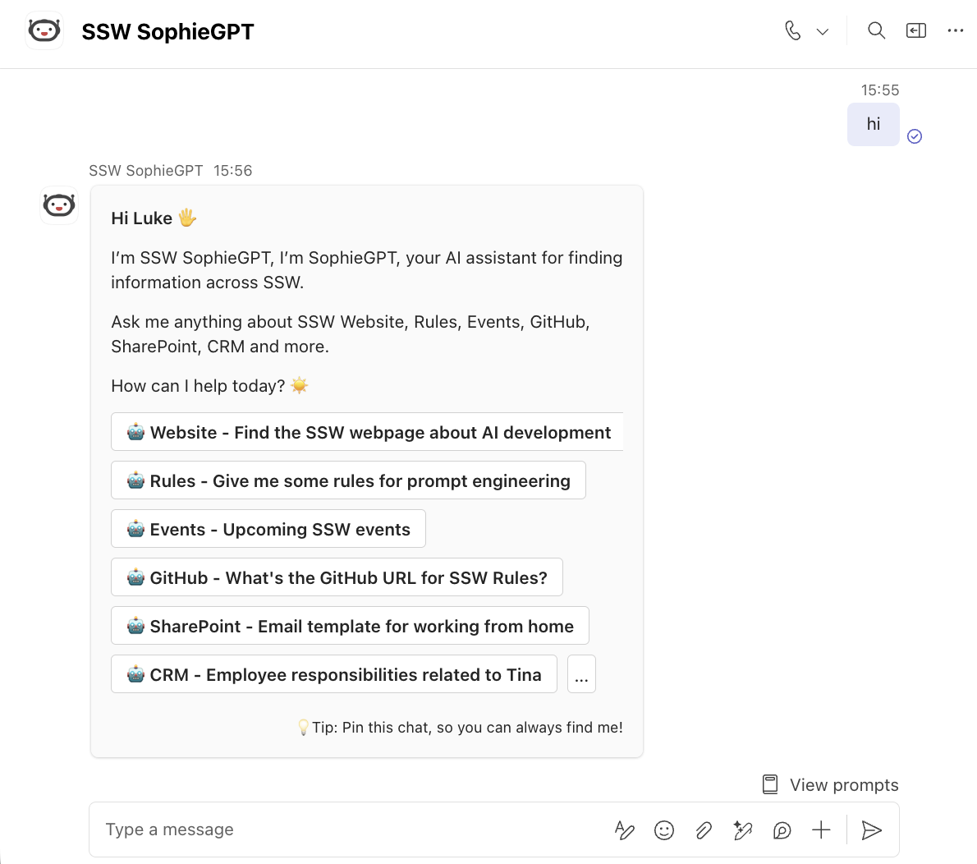The width and height of the screenshot is (977, 864).
Task: Open the text format options icon
Action: pyautogui.click(x=624, y=830)
